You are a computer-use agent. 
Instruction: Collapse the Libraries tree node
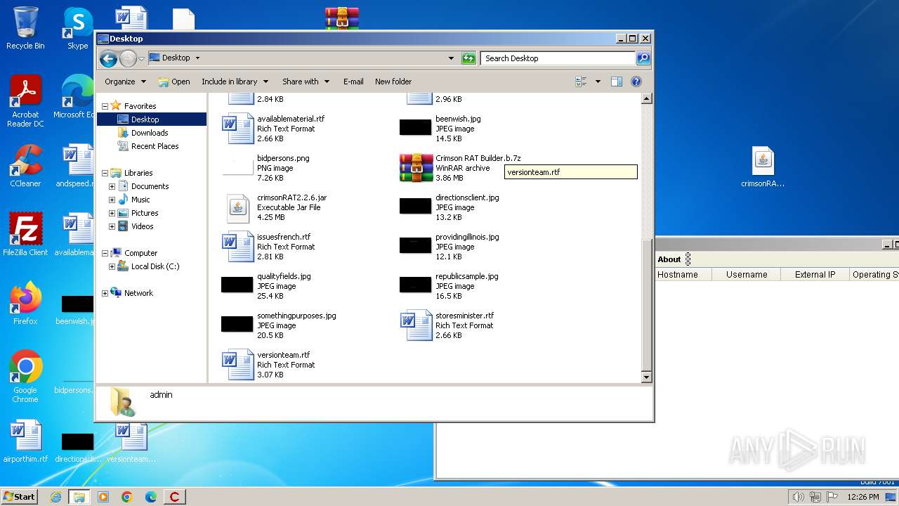[x=105, y=173]
